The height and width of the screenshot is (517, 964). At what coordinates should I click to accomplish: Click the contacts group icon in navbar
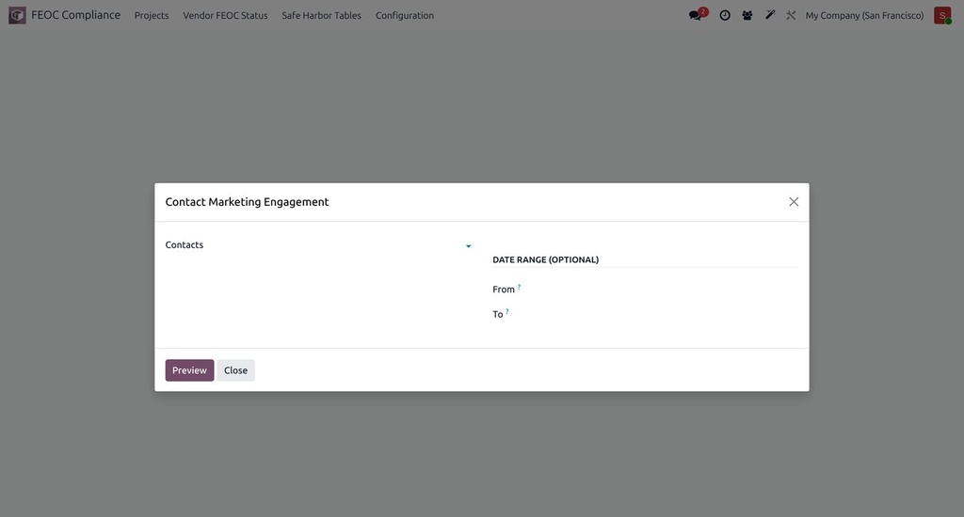click(x=747, y=15)
